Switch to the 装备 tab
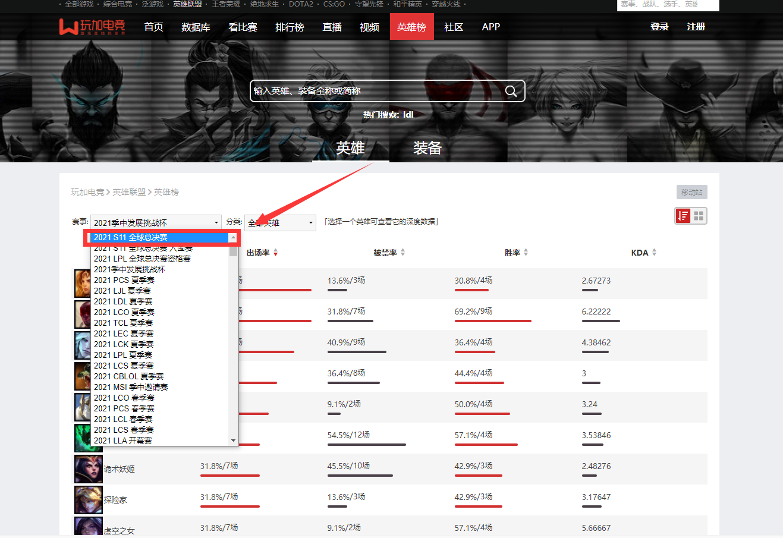783x538 pixels. pos(427,147)
